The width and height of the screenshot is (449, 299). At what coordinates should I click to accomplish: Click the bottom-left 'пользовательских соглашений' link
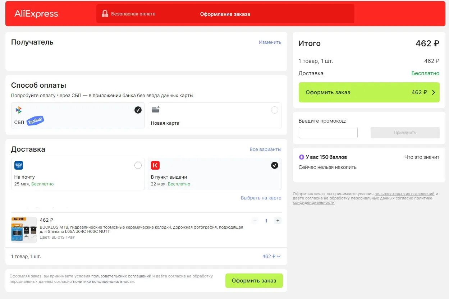[121, 276]
